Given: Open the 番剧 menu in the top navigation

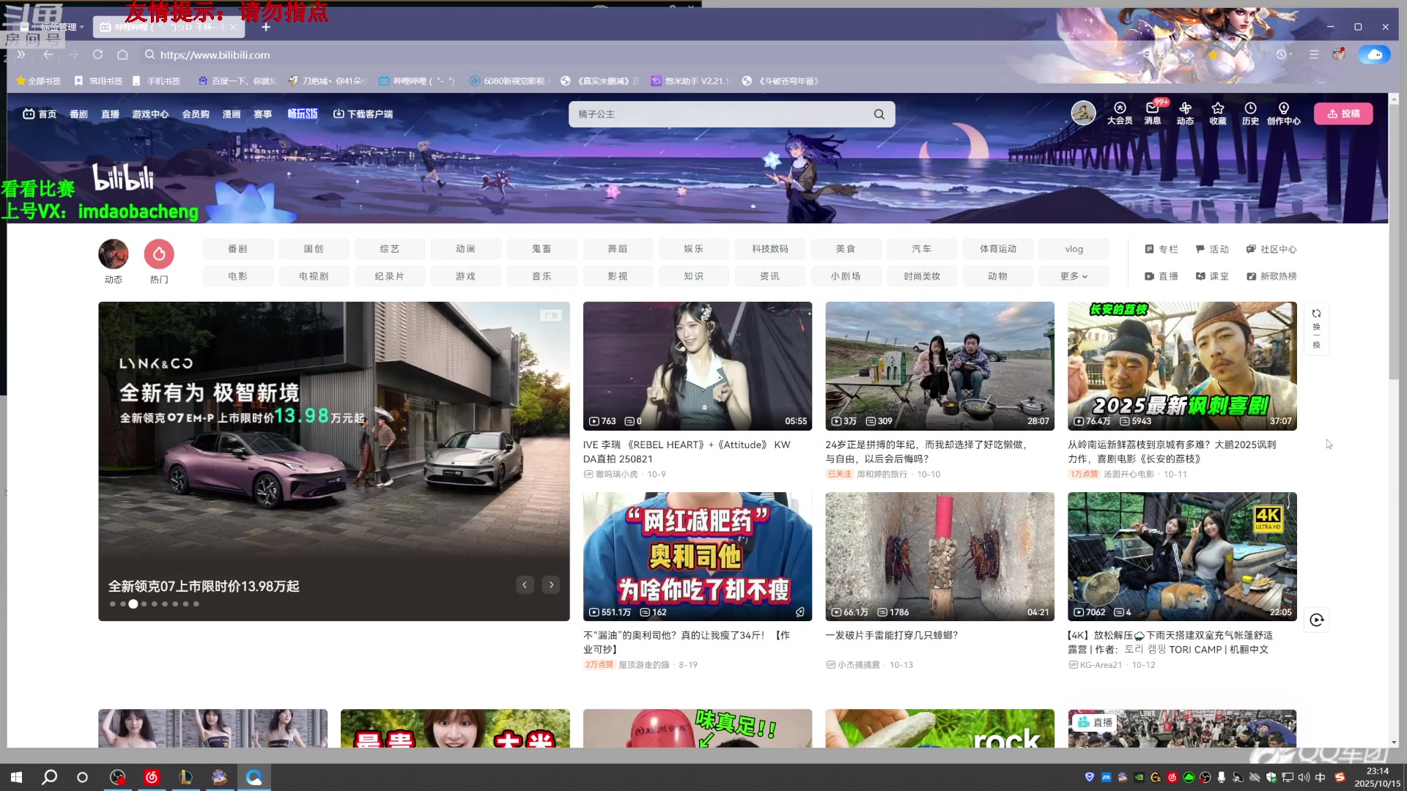Looking at the screenshot, I should pyautogui.click(x=81, y=114).
